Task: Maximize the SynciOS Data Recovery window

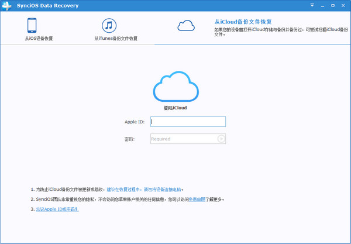Action: coord(332,5)
